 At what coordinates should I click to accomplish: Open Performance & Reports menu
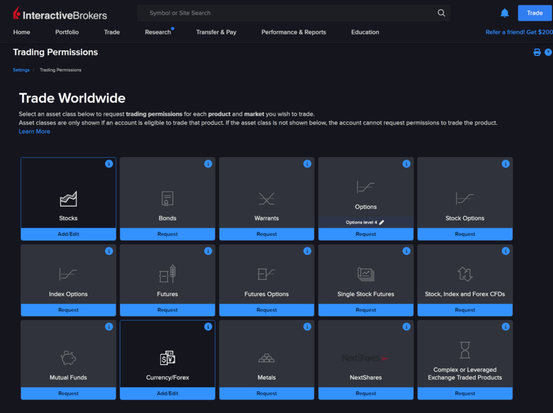(x=294, y=32)
